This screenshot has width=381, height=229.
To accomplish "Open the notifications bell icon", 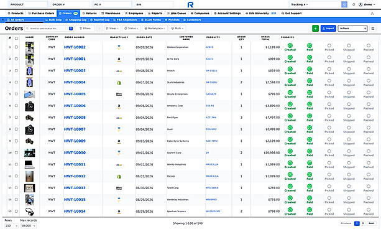I will [x=354, y=4].
